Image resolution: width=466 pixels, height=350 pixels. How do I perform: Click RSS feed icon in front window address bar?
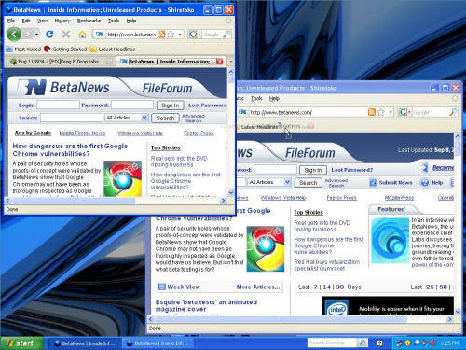[161, 35]
